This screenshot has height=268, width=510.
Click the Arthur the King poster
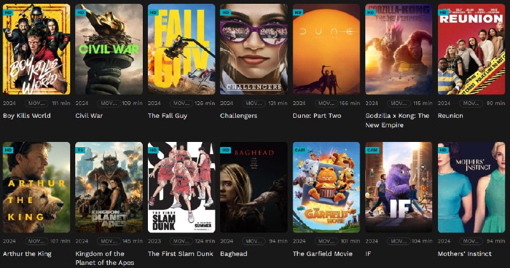36,187
